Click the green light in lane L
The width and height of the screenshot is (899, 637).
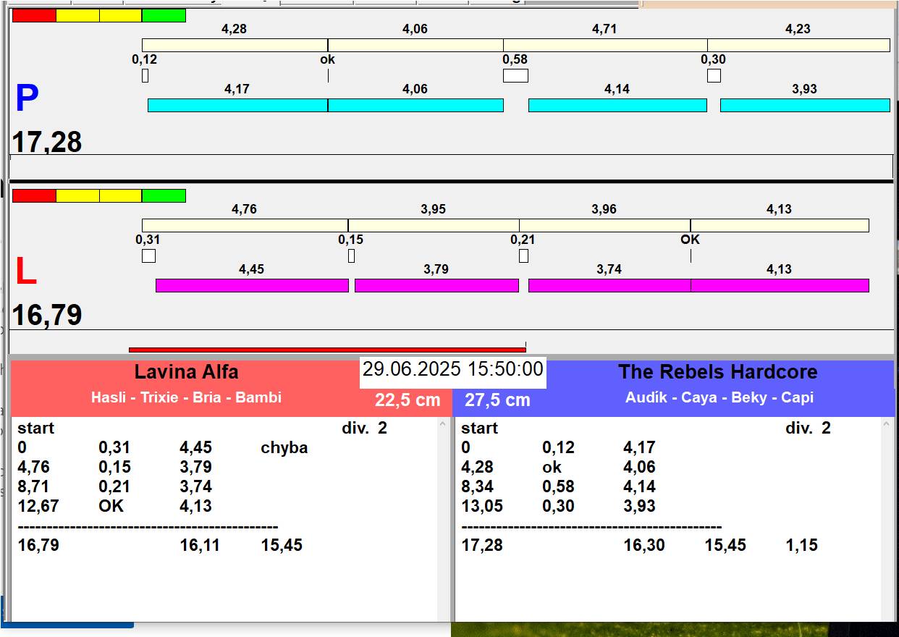pos(164,195)
